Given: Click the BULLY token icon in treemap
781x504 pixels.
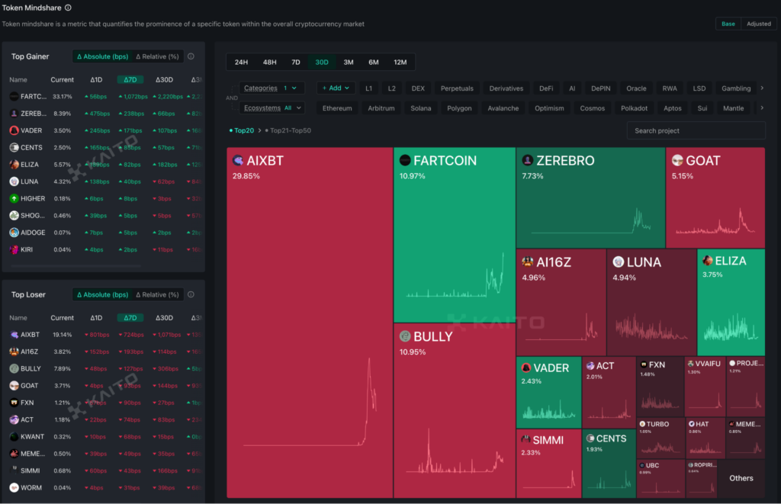Looking at the screenshot, I should click(x=405, y=337).
